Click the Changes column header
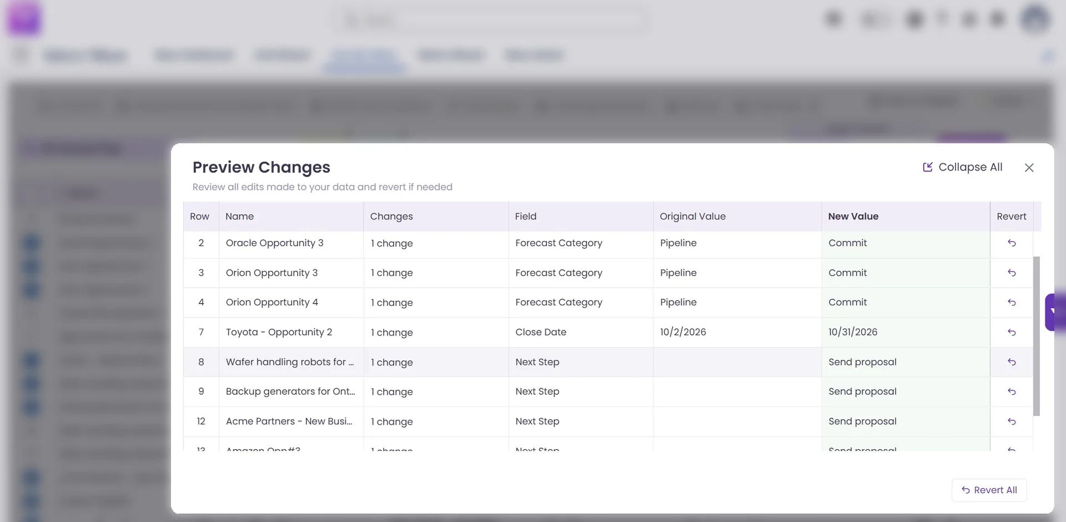 [x=436, y=217]
